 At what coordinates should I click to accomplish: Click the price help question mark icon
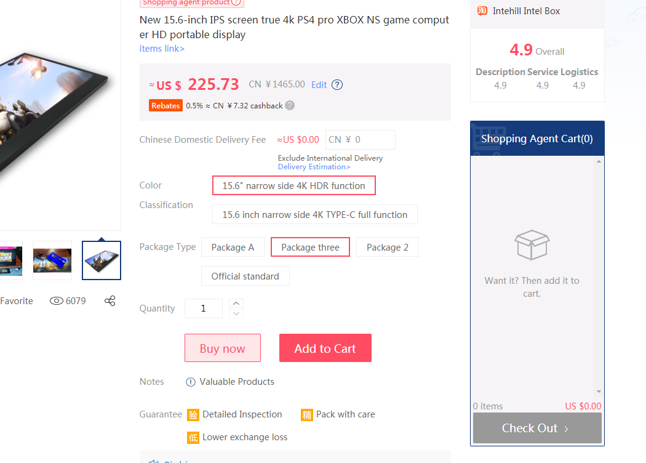337,85
